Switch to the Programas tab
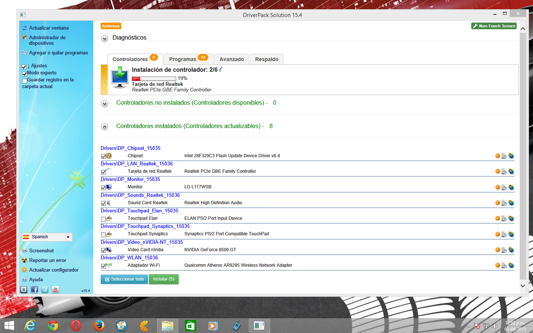 coord(188,59)
